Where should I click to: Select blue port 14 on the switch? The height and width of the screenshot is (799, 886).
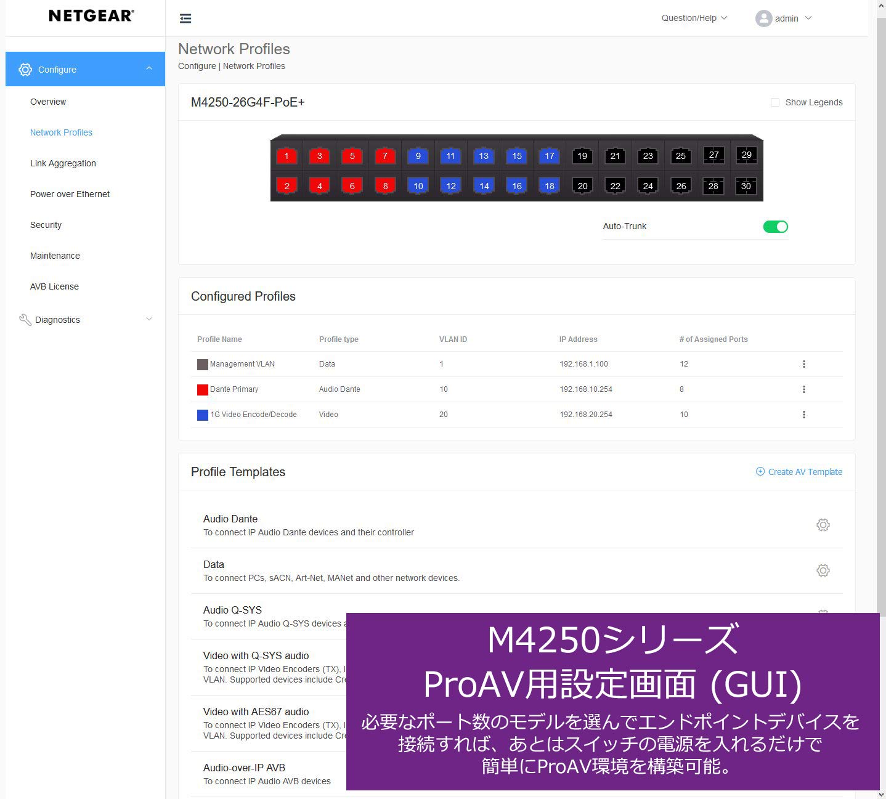pos(484,186)
